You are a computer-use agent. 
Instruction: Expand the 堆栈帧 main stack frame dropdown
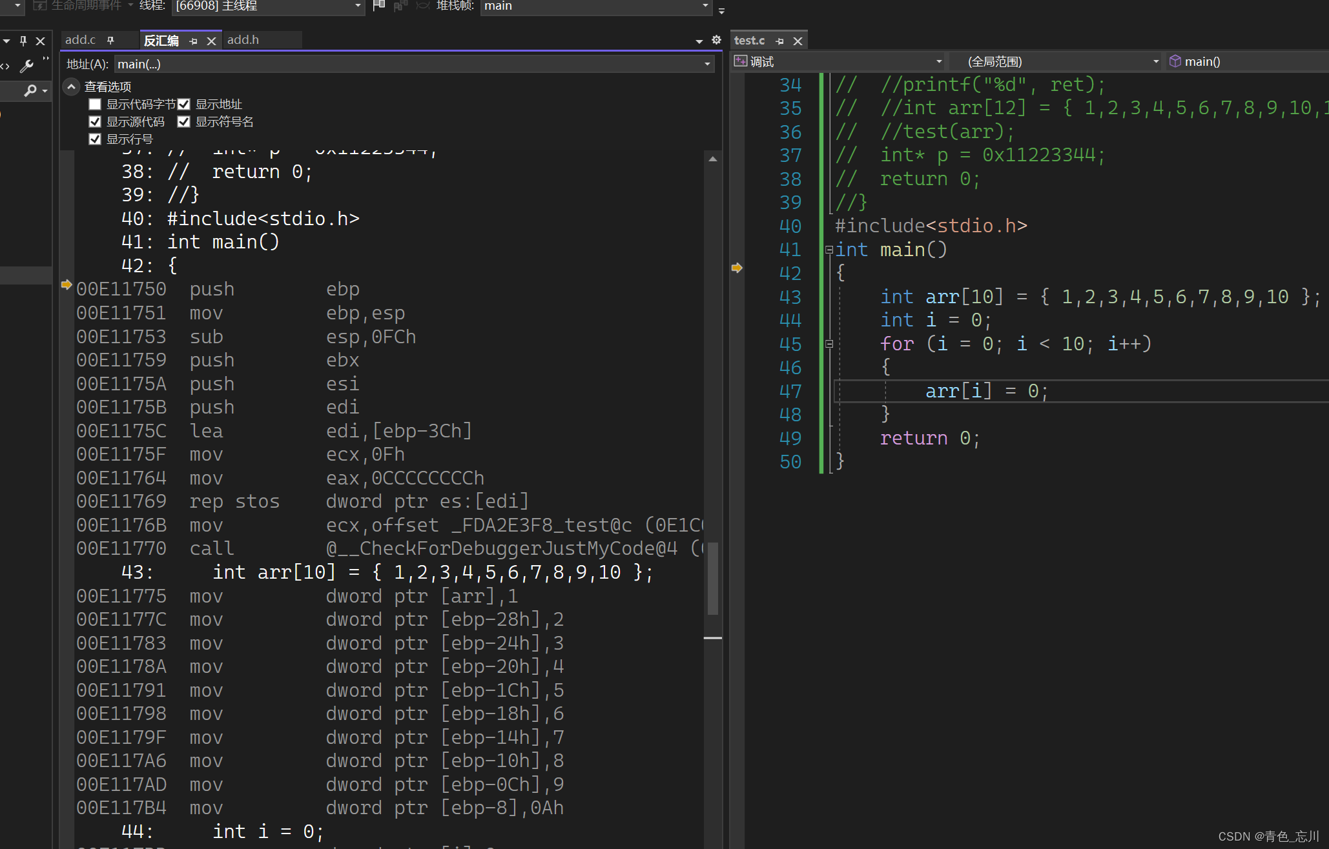pos(705,6)
